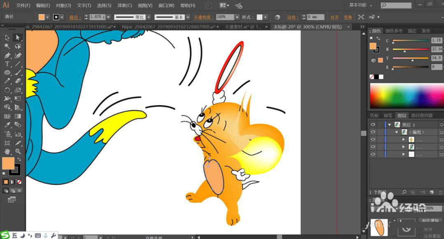The height and width of the screenshot is (239, 444).
Task: Select the Ellipse tool
Action: coord(7,72)
